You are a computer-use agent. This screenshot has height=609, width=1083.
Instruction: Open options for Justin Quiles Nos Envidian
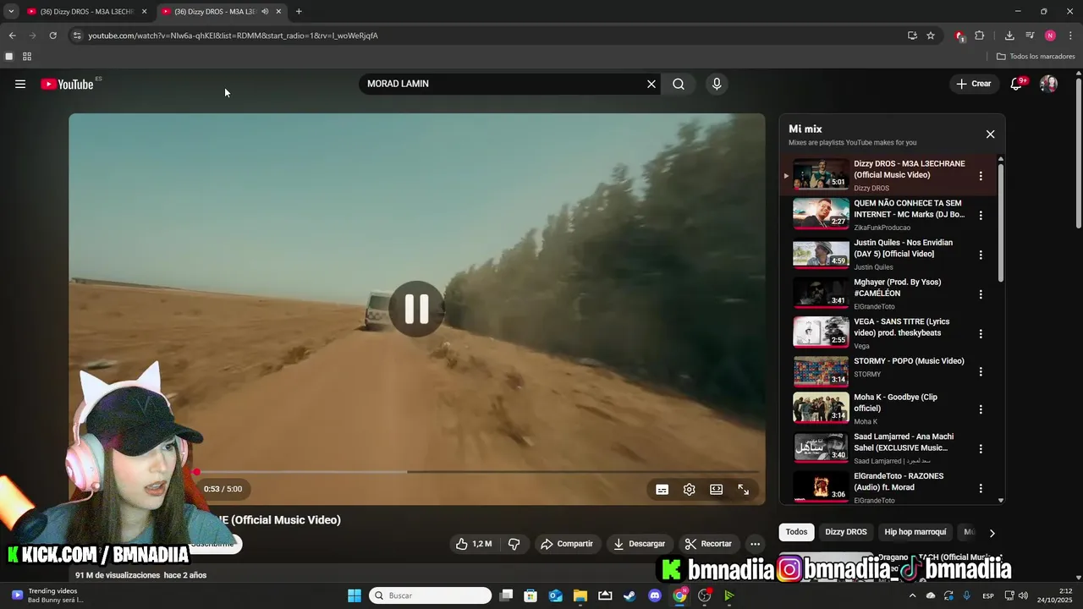point(981,255)
